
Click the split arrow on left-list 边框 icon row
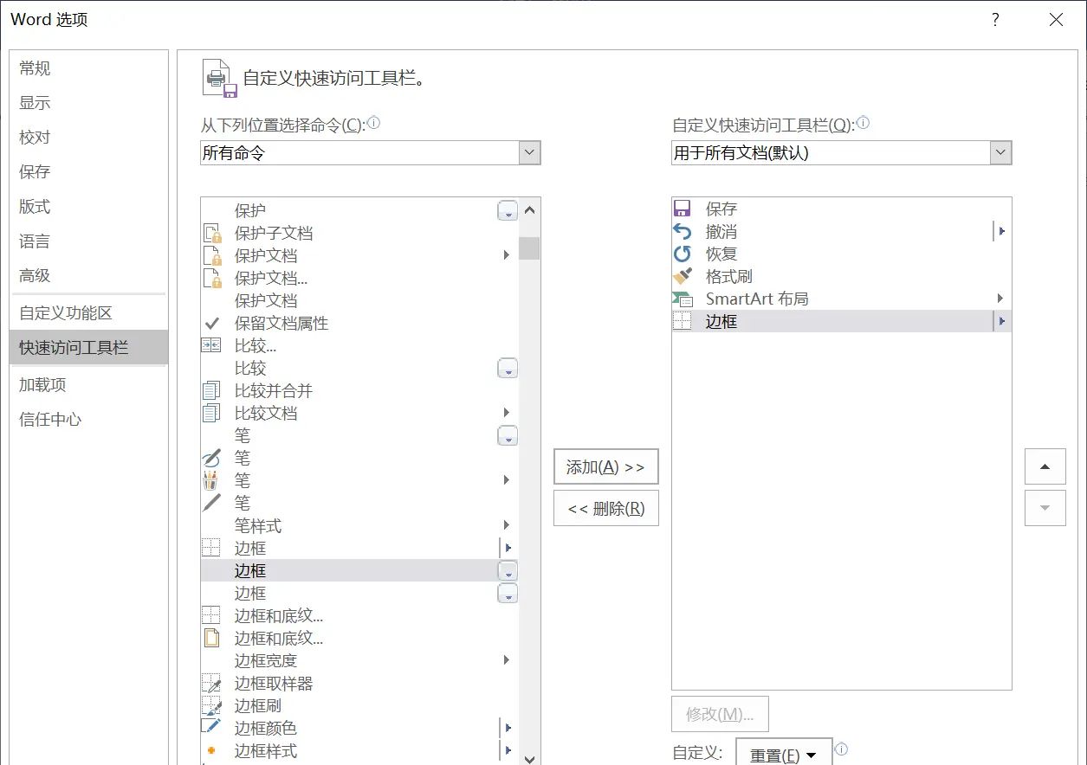point(508,548)
